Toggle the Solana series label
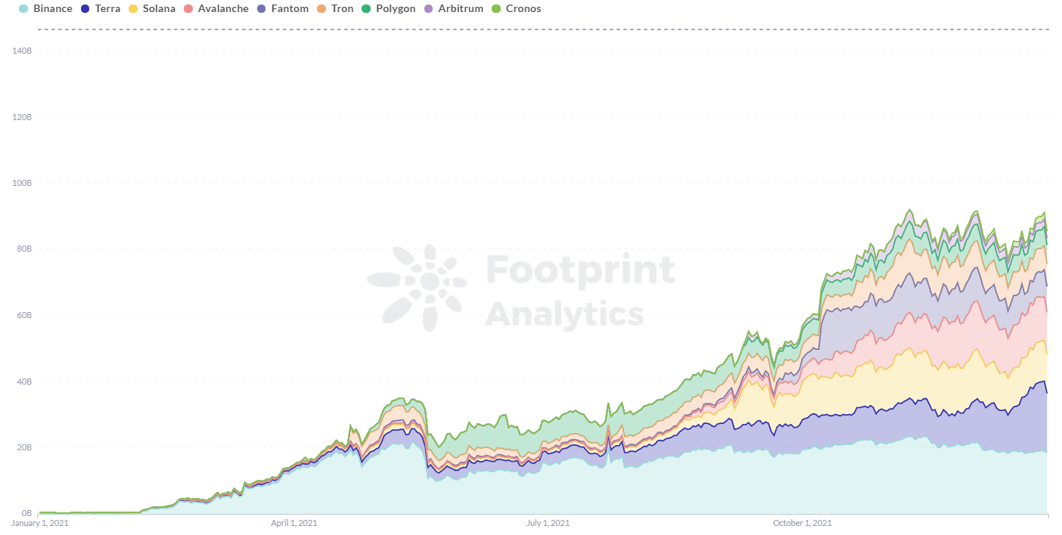This screenshot has width=1062, height=535. click(159, 9)
